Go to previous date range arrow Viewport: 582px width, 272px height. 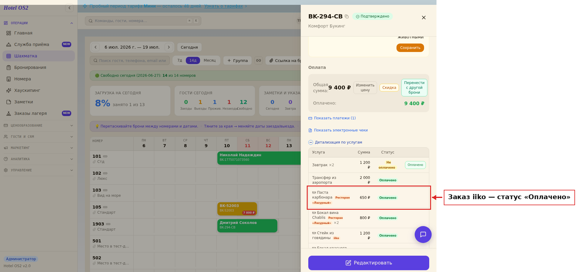tap(95, 47)
